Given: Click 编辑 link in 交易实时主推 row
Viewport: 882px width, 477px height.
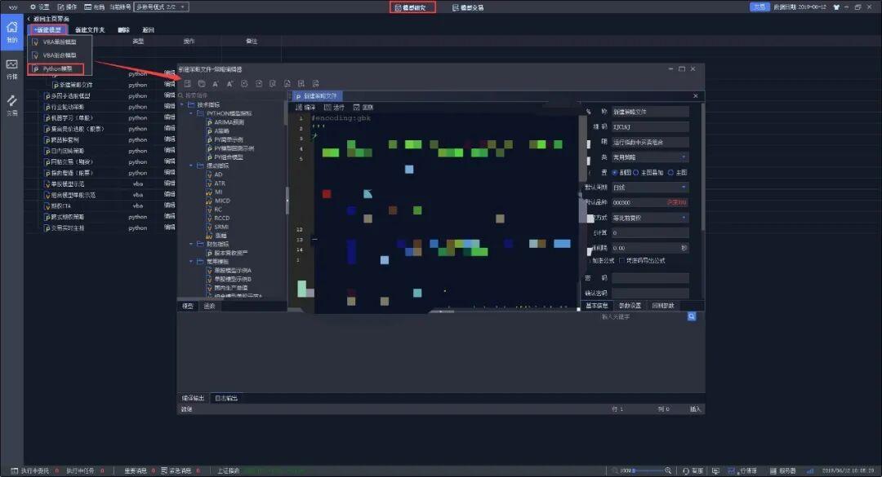Looking at the screenshot, I should pos(169,227).
